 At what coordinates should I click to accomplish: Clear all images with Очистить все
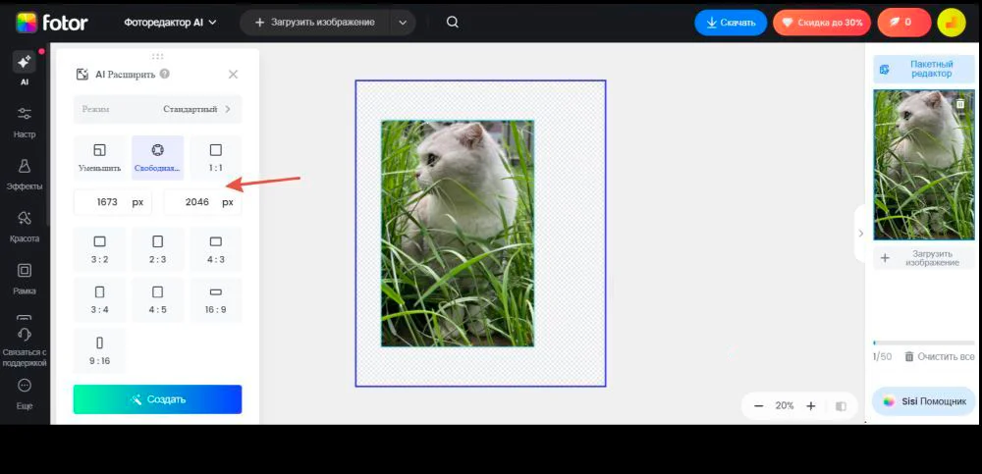coord(940,356)
